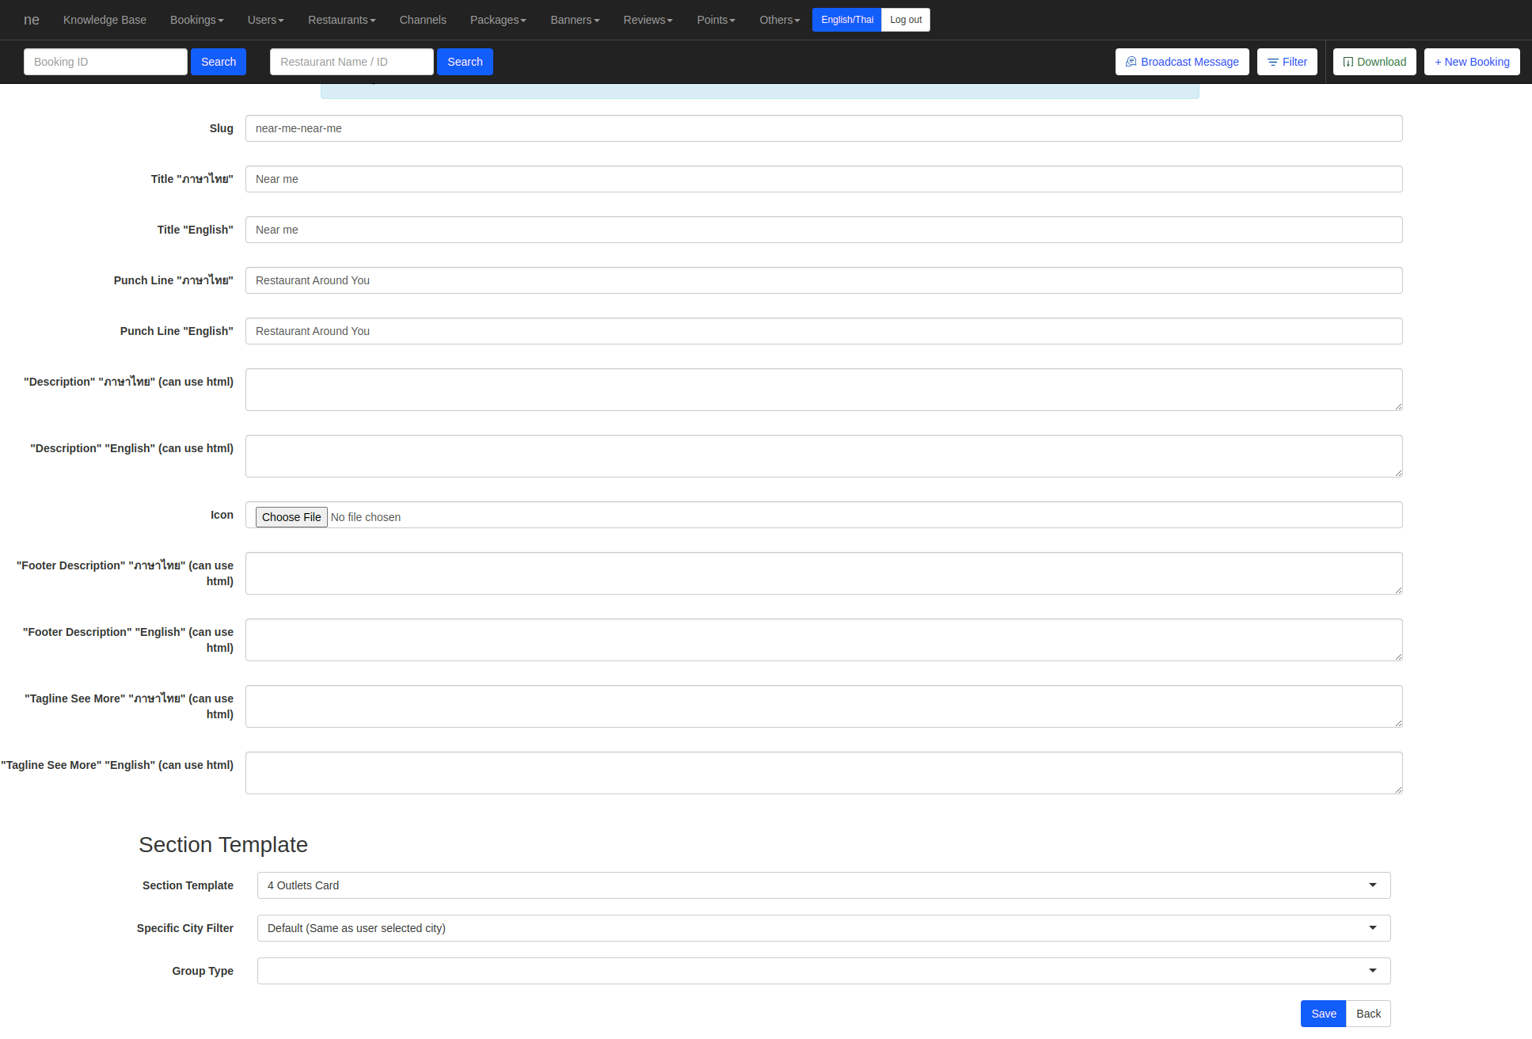Go to the Knowledge Base page
Screen dimensions: 1532x1039
tap(105, 20)
